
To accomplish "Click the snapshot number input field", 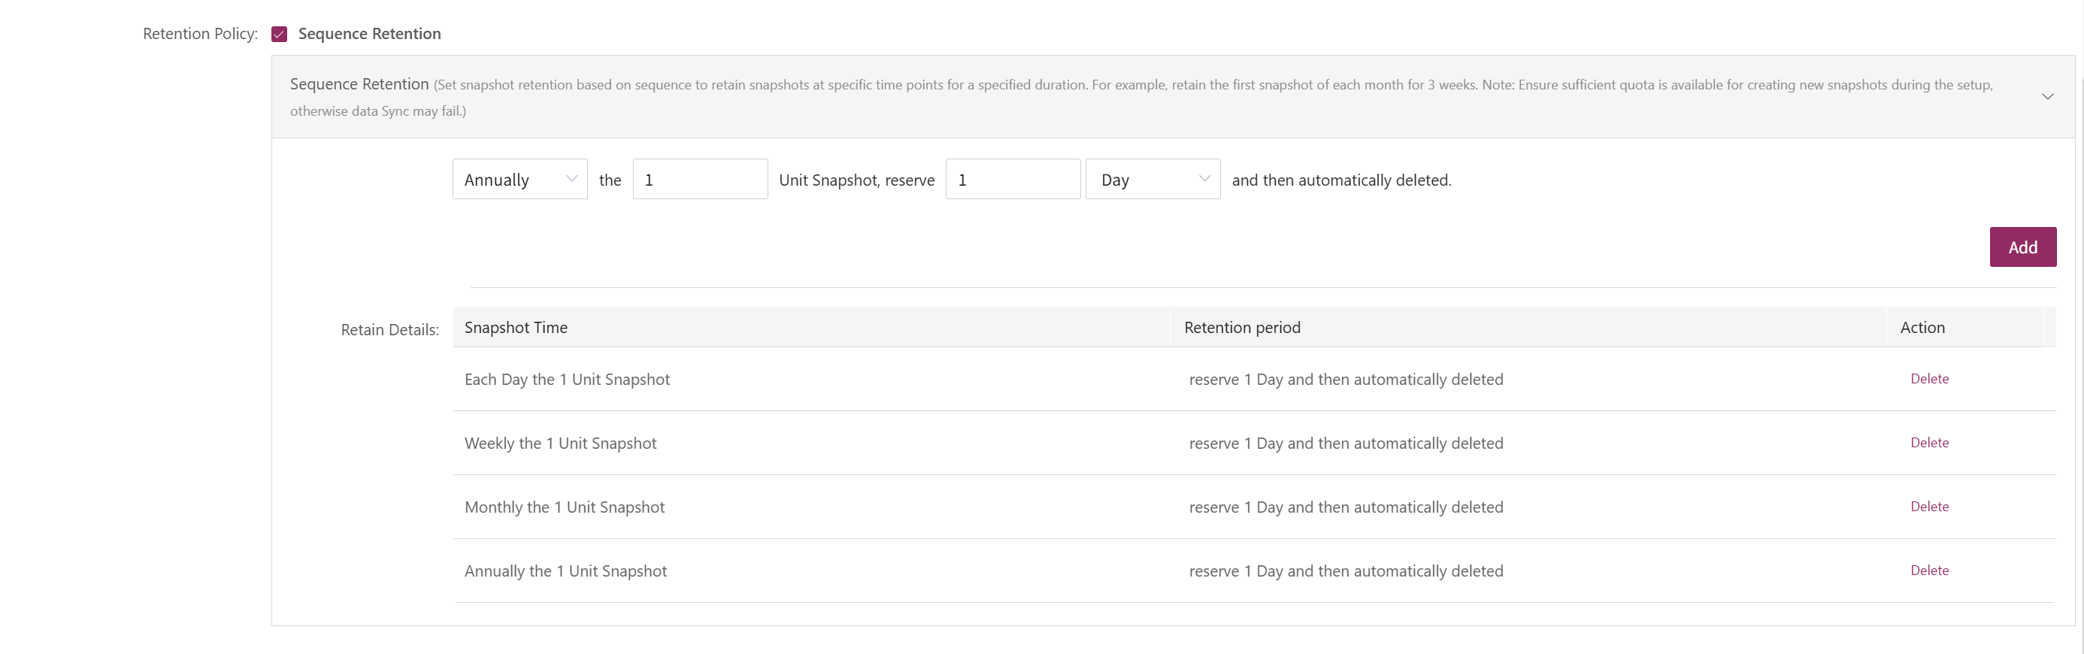I will click(x=701, y=179).
